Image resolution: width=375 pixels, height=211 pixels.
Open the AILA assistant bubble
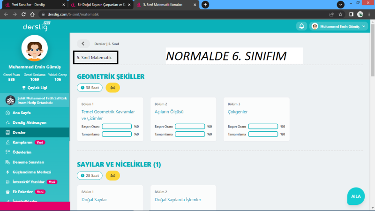pos(356,196)
